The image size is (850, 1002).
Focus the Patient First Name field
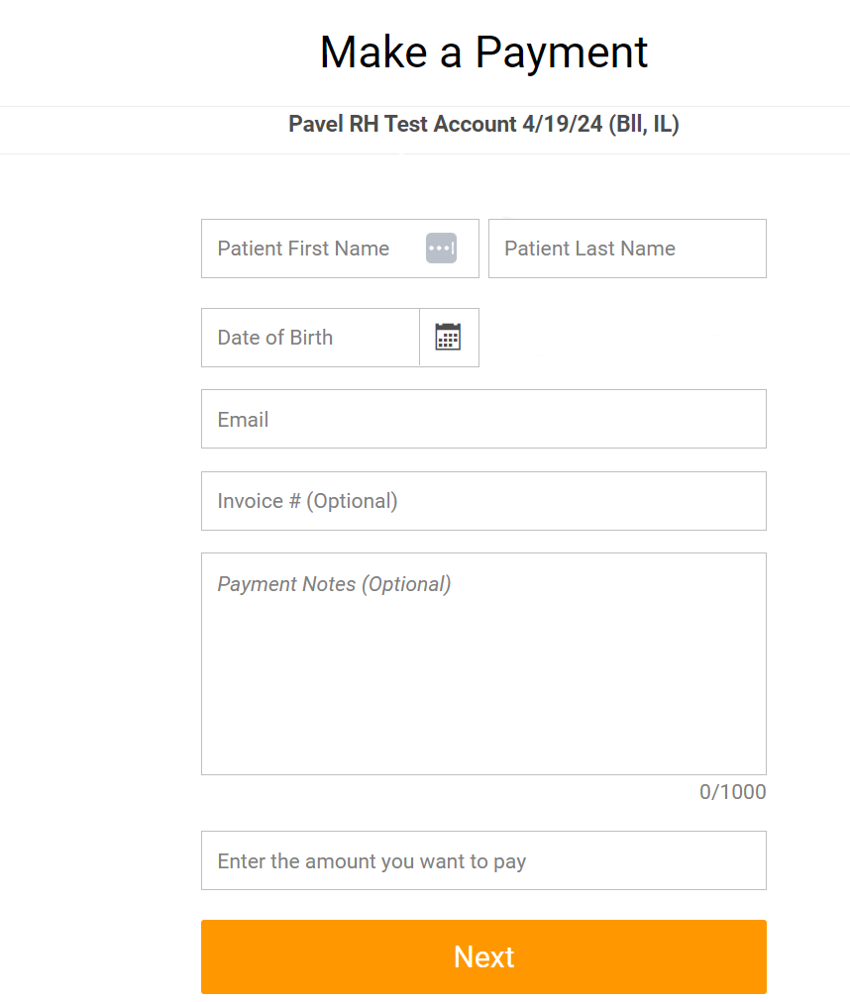coord(340,249)
